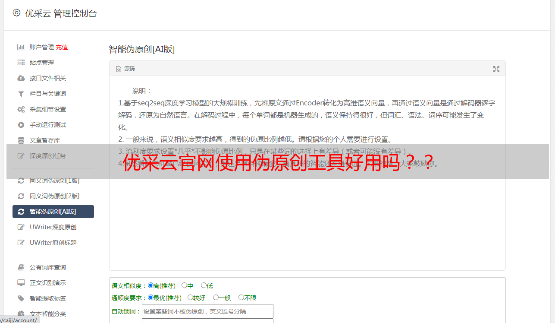Screen dimensions: 555x323
Task: Click the gears icon for 采集细节设置
Action: coord(21,109)
